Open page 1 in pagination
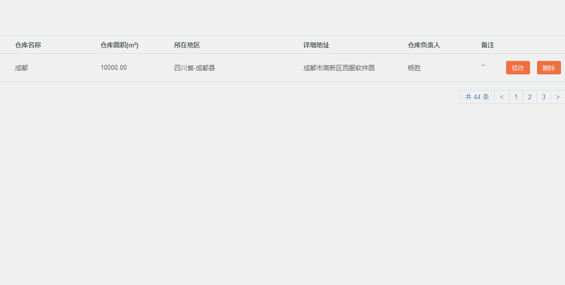This screenshot has height=285, width=565. (516, 97)
